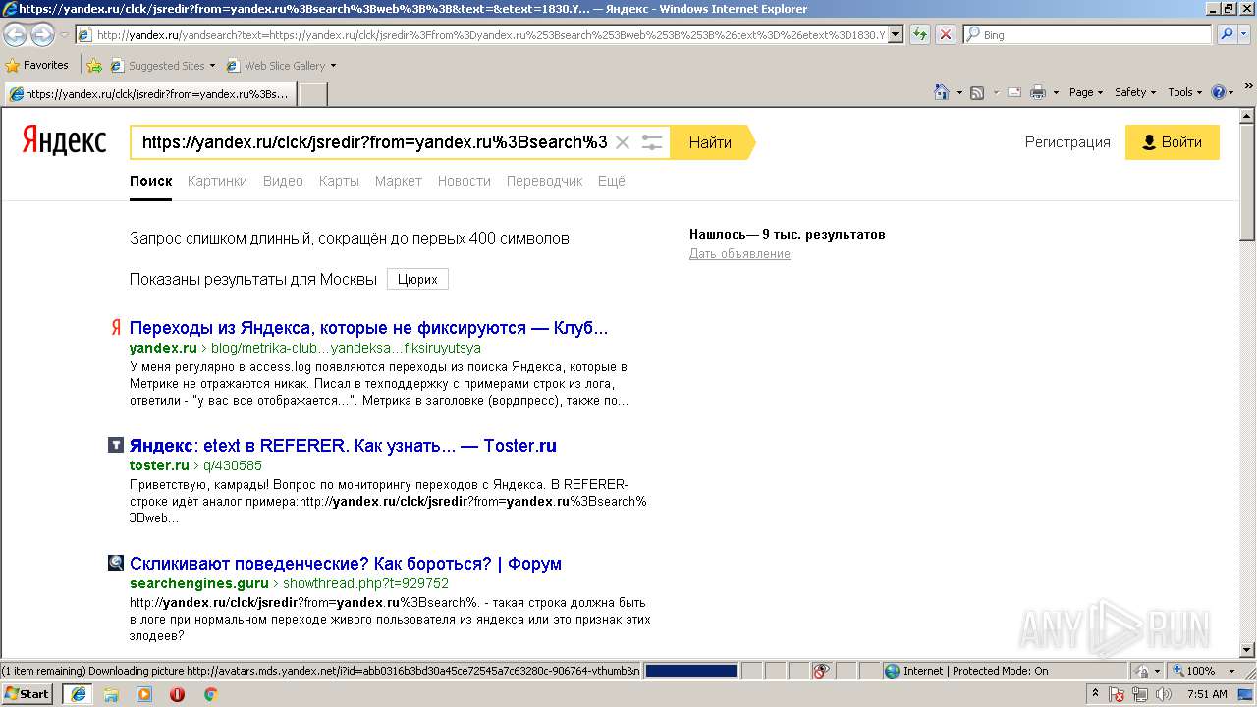The width and height of the screenshot is (1257, 707).
Task: Click the Войти login button
Action: (1173, 142)
